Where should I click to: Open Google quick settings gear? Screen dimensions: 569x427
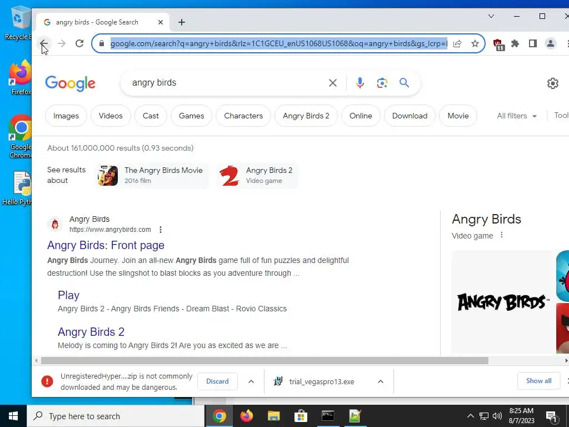pos(552,83)
